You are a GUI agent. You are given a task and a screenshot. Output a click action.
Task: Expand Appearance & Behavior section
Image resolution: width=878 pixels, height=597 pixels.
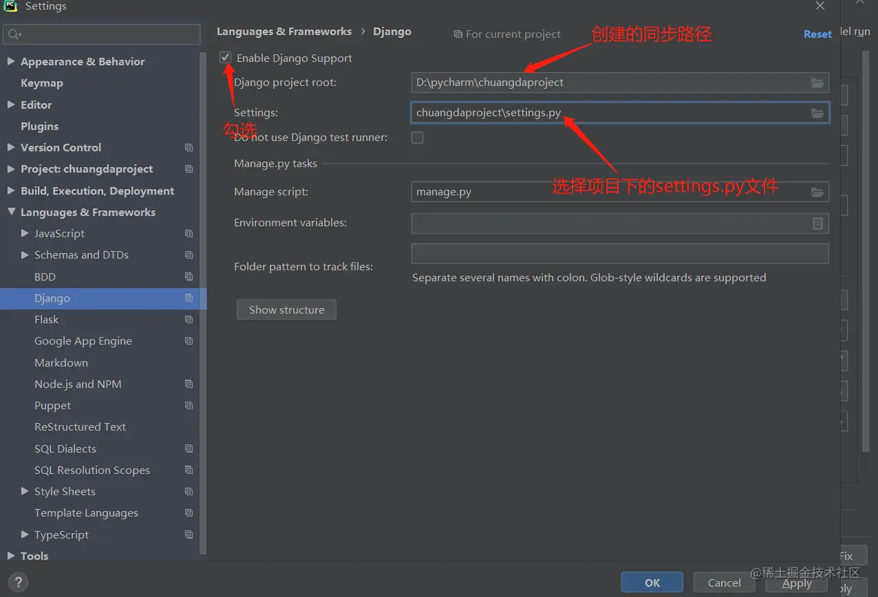pos(11,61)
